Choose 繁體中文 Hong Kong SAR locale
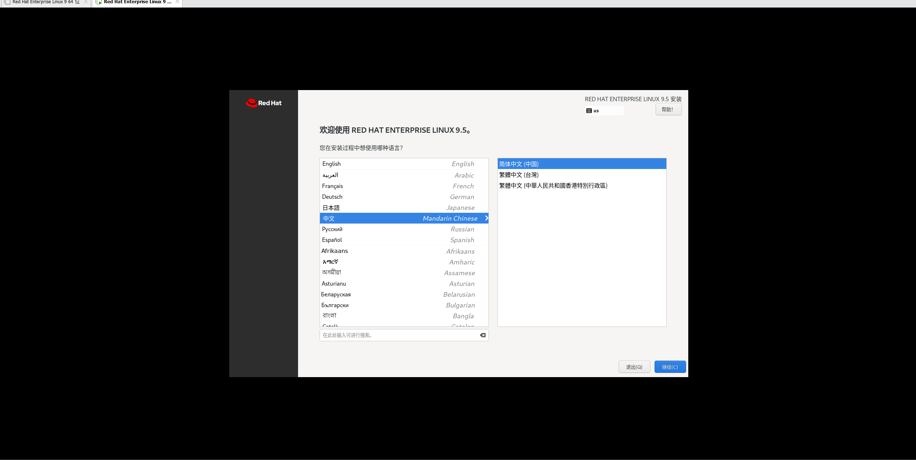916x460 pixels. pos(582,186)
